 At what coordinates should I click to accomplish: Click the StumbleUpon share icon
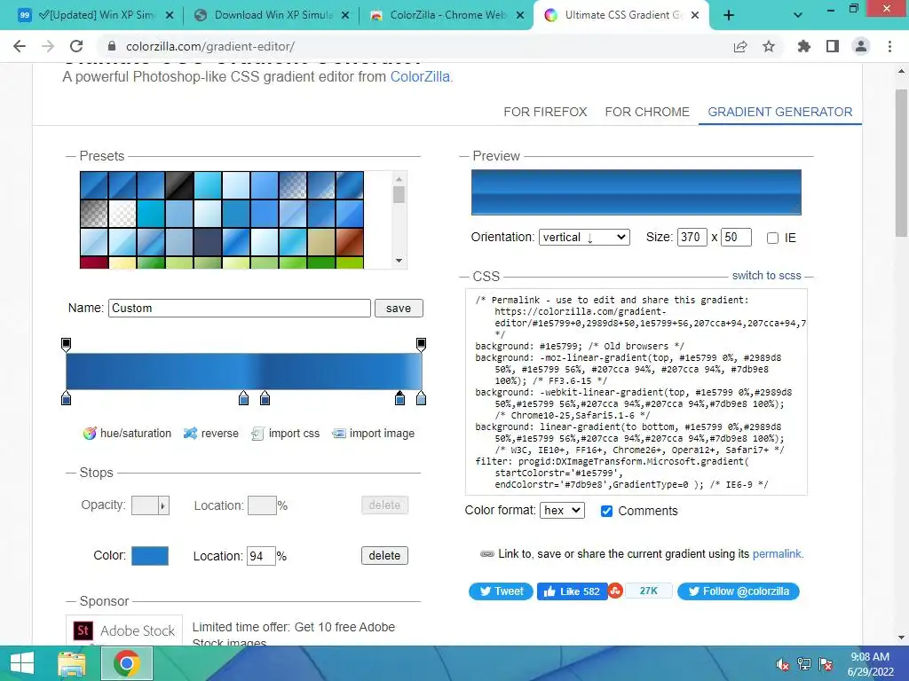[x=615, y=591]
